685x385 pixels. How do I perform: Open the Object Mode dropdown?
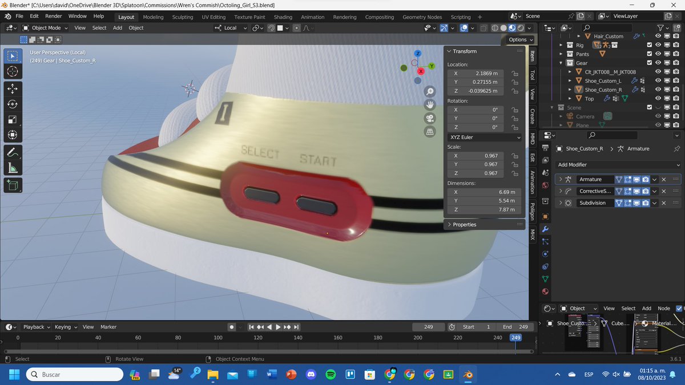coord(46,27)
